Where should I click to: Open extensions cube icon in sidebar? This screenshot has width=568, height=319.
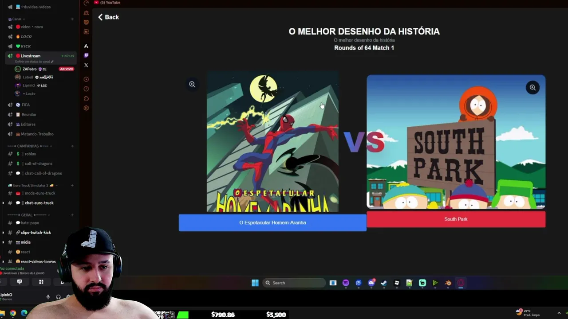click(x=86, y=98)
